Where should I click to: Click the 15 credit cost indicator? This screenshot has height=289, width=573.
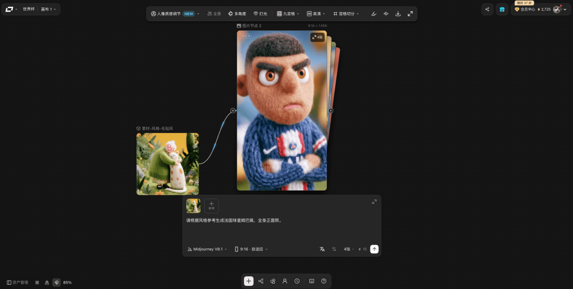[x=362, y=249]
